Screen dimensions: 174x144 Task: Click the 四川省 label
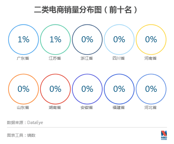[119, 58]
